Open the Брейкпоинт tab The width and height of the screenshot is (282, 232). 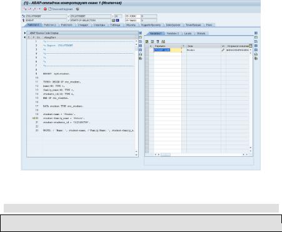point(173,25)
